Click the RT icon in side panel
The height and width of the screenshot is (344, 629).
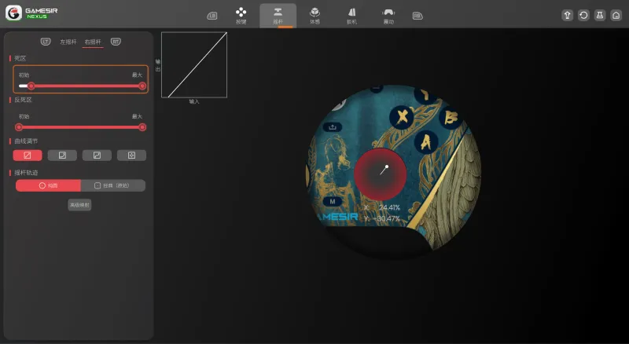[116, 42]
